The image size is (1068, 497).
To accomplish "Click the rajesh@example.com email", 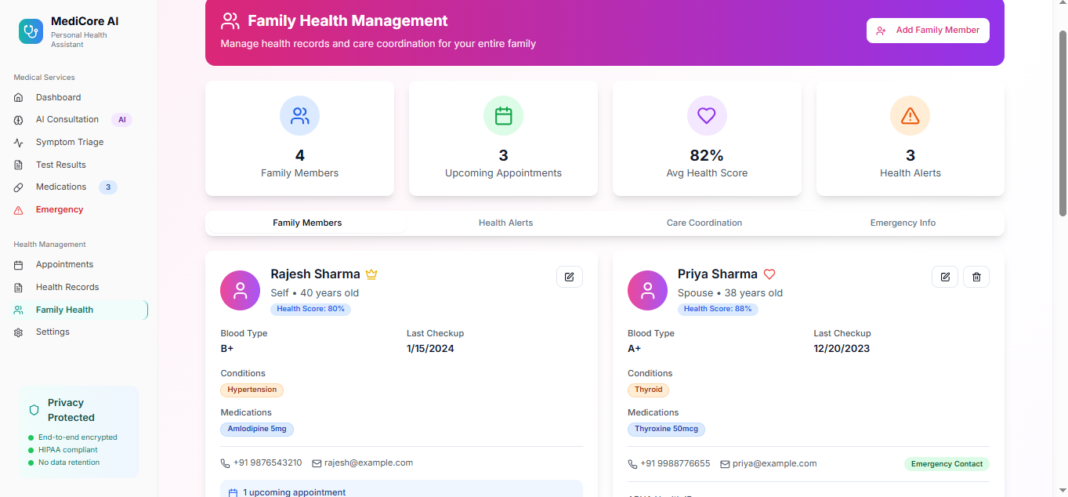I will click(x=368, y=463).
